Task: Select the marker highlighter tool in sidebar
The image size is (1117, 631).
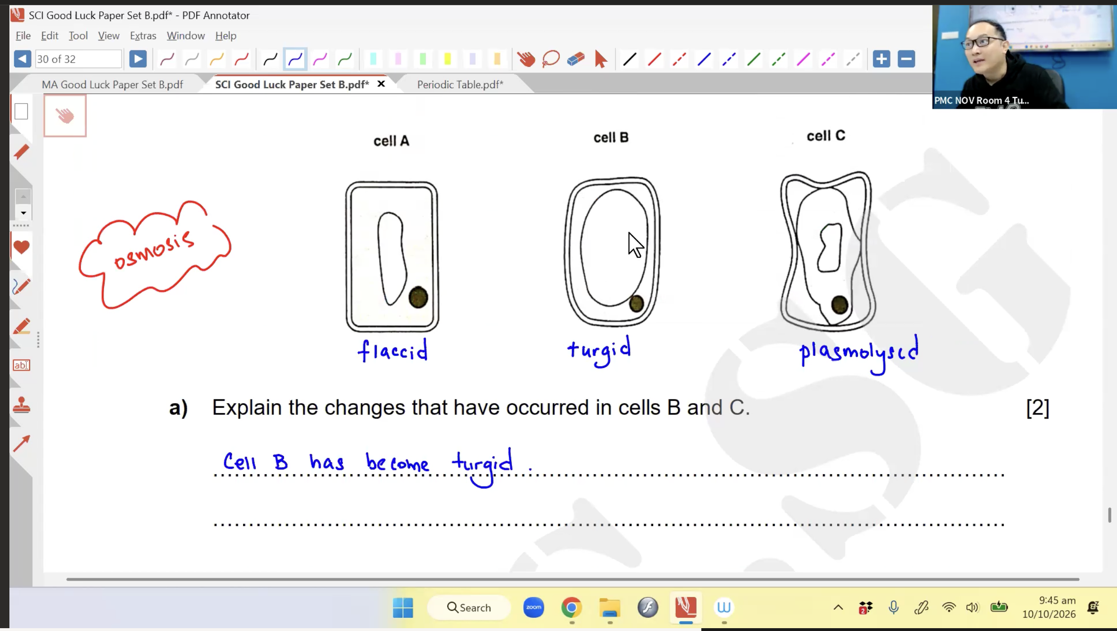Action: pyautogui.click(x=21, y=326)
